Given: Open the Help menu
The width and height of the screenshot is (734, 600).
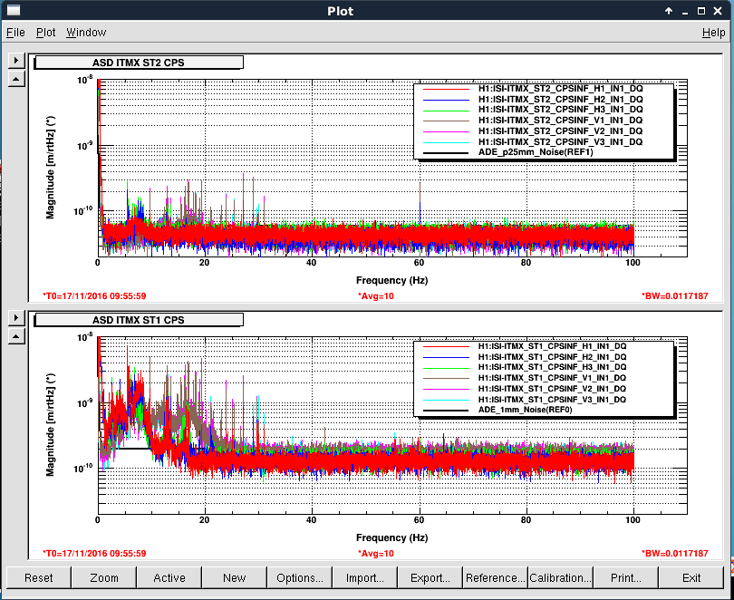Looking at the screenshot, I should click(x=713, y=32).
